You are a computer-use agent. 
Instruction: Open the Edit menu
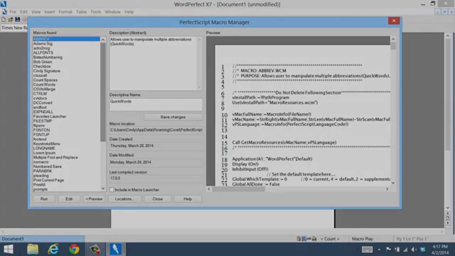pyautogui.click(x=24, y=12)
